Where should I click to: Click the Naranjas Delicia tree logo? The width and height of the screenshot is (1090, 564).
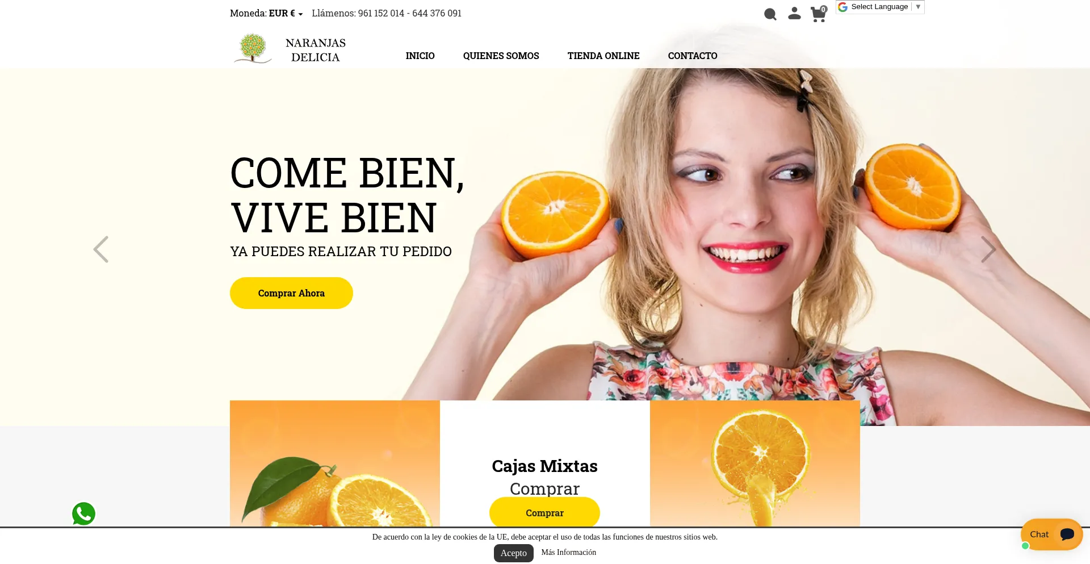click(253, 48)
